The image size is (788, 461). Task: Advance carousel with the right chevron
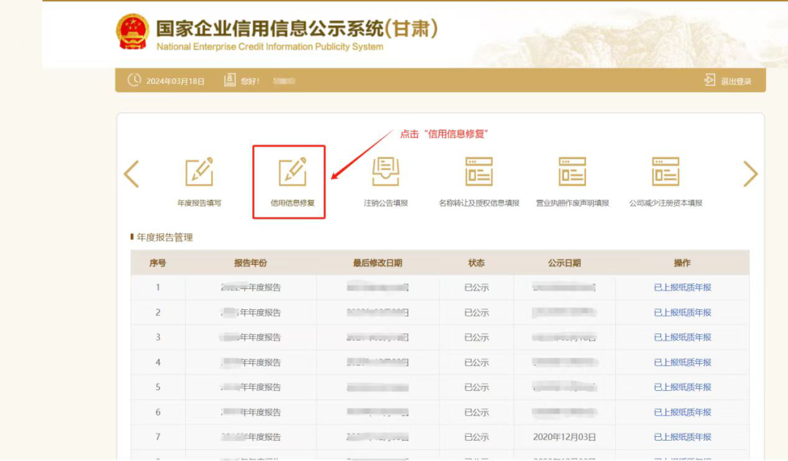point(750,174)
